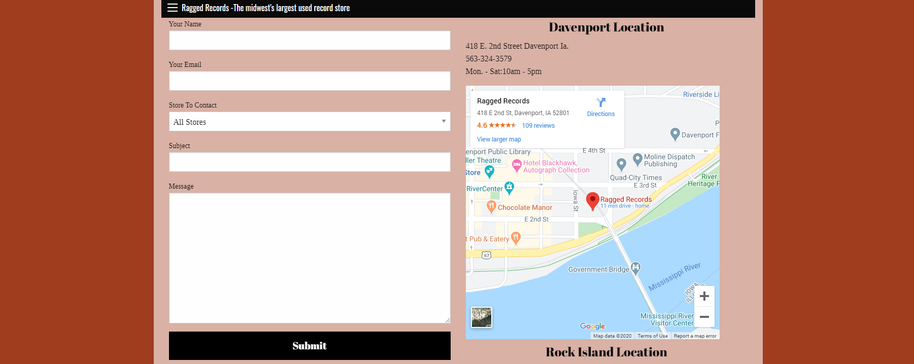The height and width of the screenshot is (364, 914).
Task: Select the Government Bridge marker icon
Action: click(635, 268)
